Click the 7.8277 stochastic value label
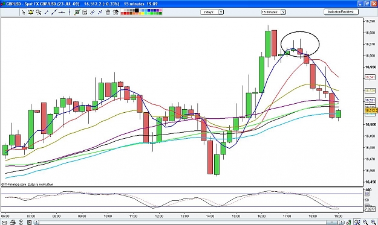378x225 pixels. 370,209
